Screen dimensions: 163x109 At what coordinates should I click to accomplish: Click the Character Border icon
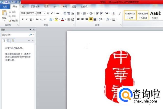pos(73,13)
